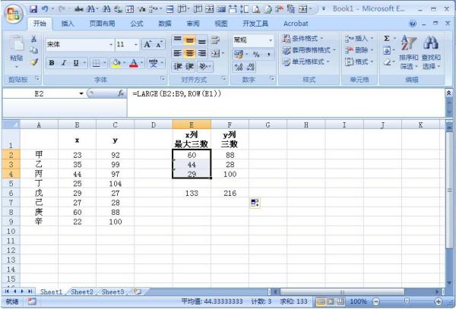The width and height of the screenshot is (456, 309).
Task: Click Insert cells button
Action: (359, 38)
